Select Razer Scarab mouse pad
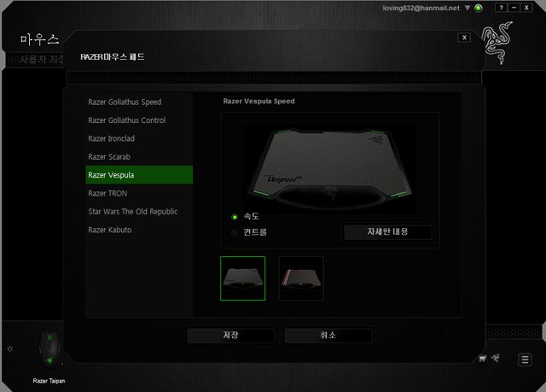This screenshot has width=546, height=392. [109, 157]
